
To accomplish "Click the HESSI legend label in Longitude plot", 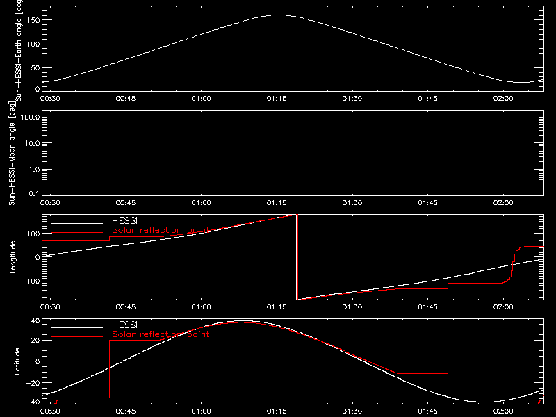I will tap(124, 220).
